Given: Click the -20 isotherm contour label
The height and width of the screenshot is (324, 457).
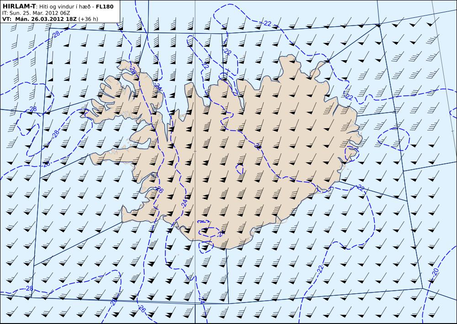Looking at the screenshot, I should pyautogui.click(x=435, y=273).
